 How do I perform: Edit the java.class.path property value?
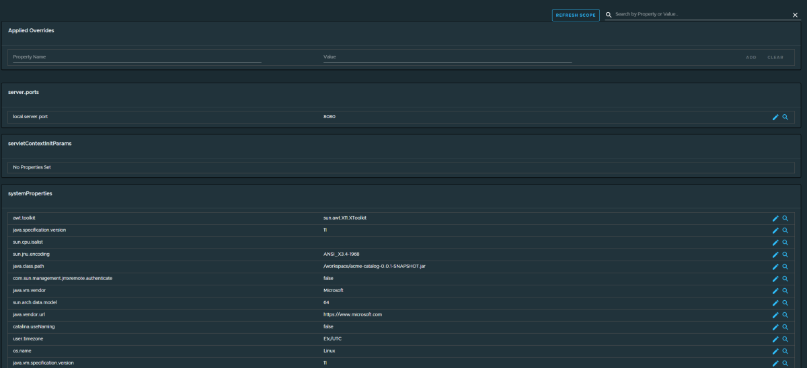(x=775, y=267)
